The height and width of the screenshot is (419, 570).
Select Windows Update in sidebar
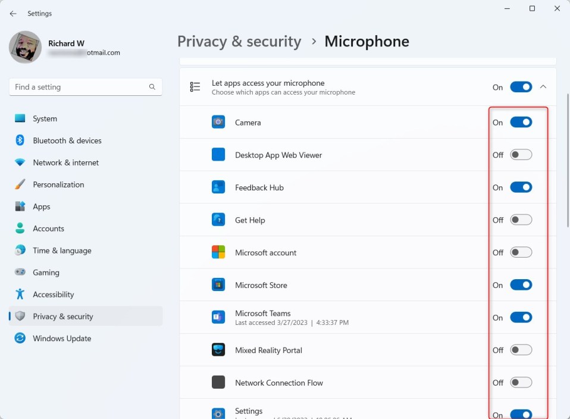pos(86,338)
